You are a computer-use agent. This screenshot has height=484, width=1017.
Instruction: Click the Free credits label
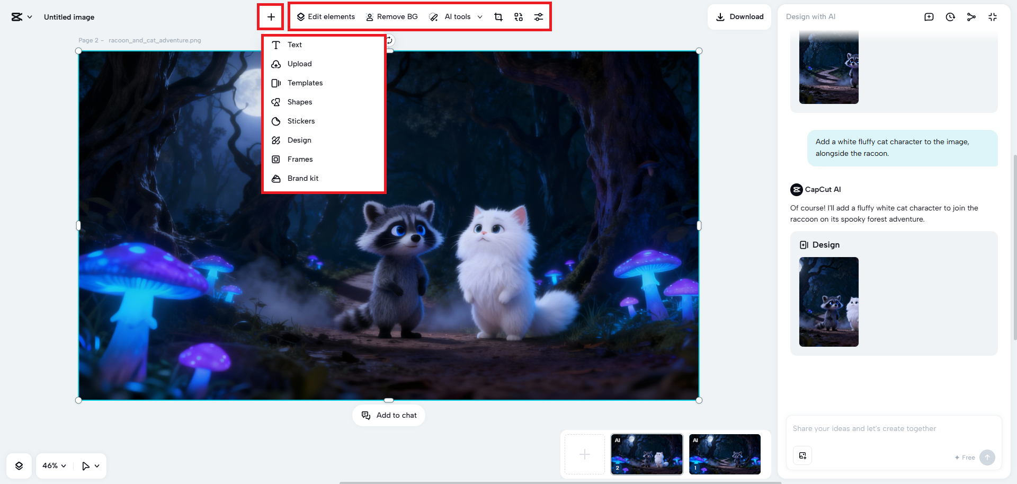[965, 457]
